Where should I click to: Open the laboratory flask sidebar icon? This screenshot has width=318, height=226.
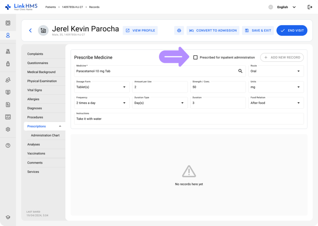(8, 52)
